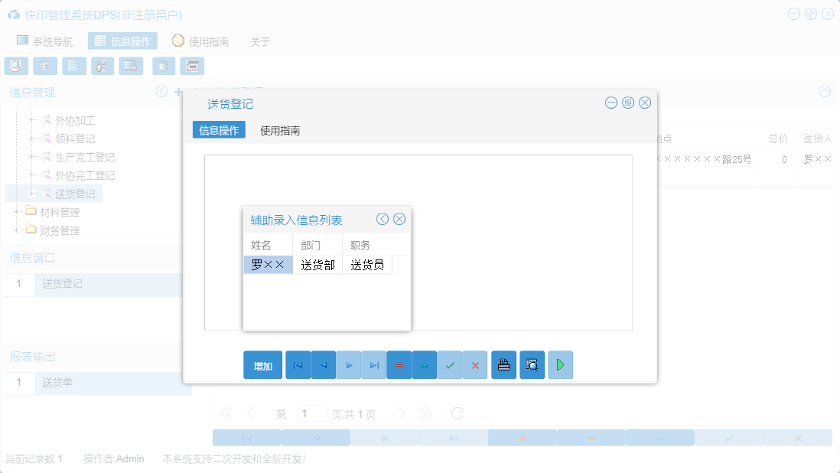The height and width of the screenshot is (473, 840).
Task: Select the 送货员 position cell
Action: click(x=367, y=265)
